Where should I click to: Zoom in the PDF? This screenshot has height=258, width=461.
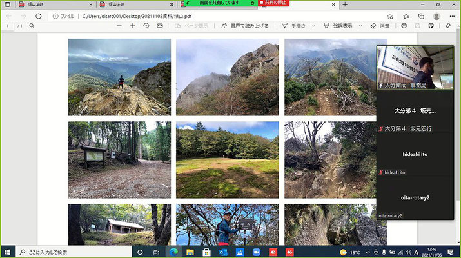(133, 26)
